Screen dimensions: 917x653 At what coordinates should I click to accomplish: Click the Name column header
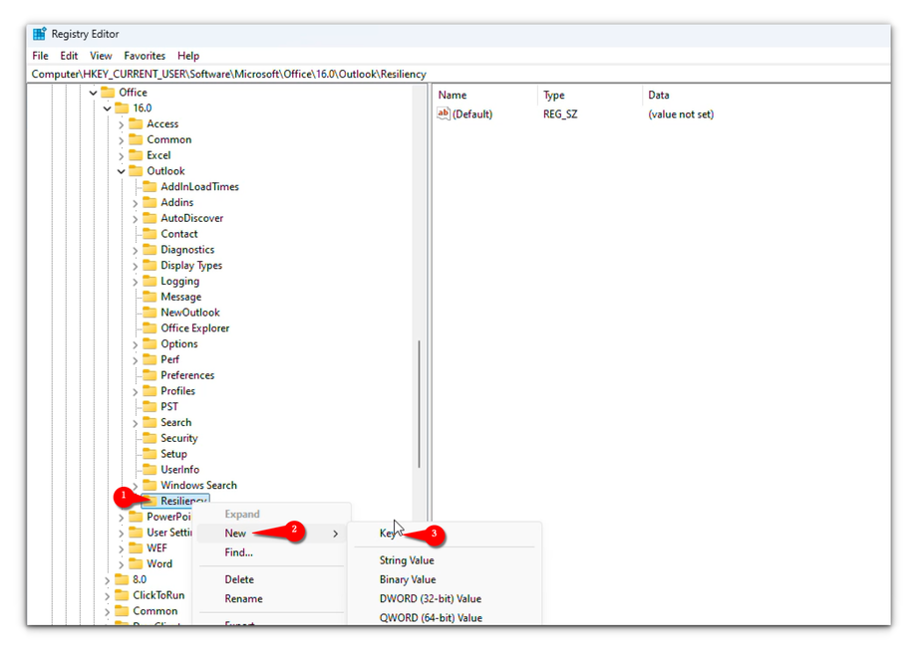(x=484, y=96)
